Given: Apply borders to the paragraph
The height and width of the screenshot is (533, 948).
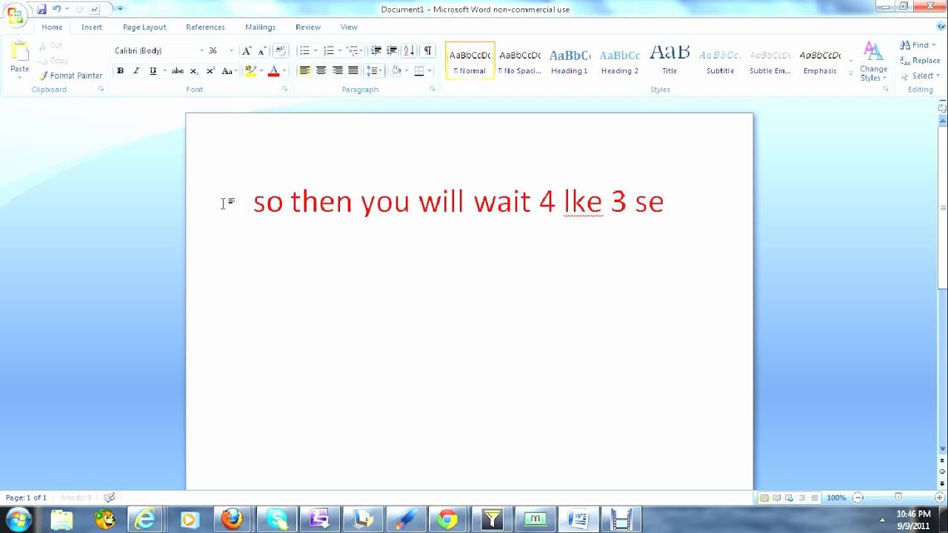Looking at the screenshot, I should click(x=419, y=71).
